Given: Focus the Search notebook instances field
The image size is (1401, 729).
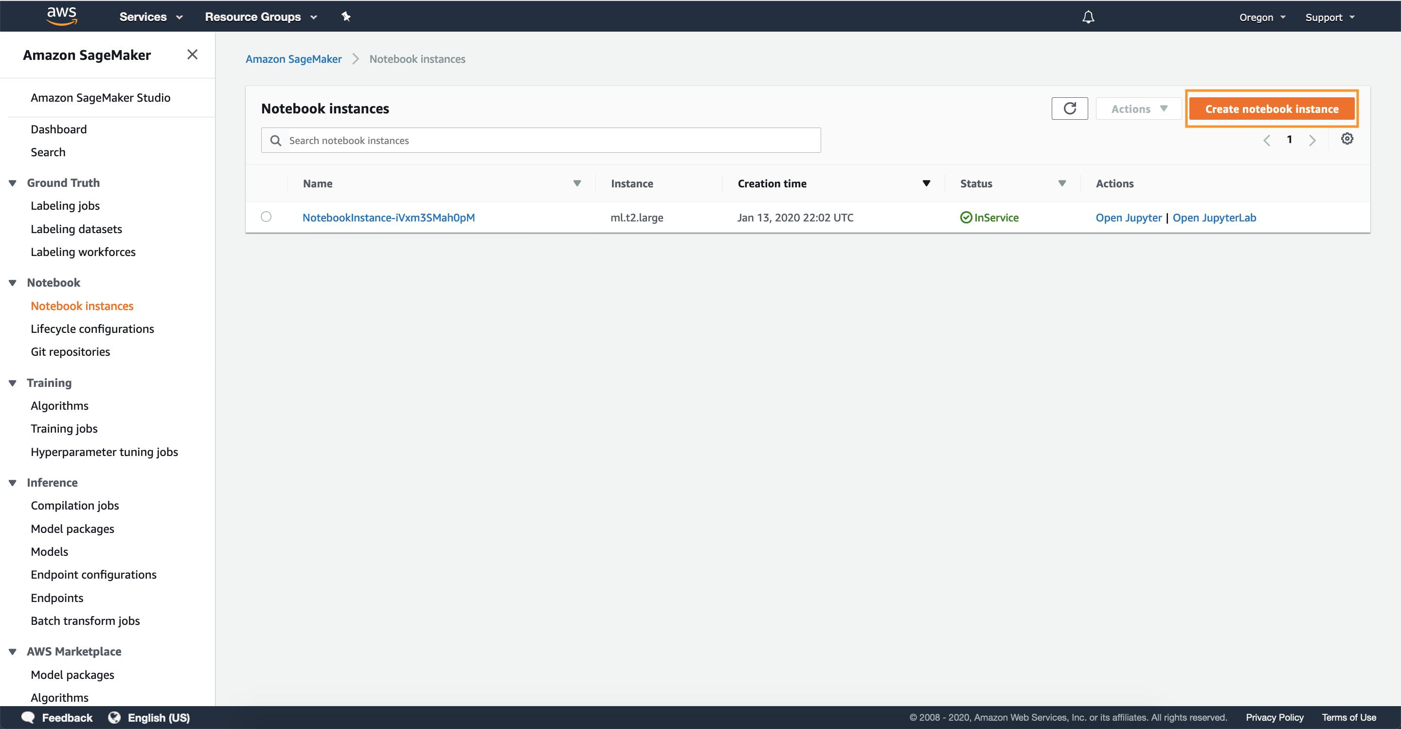Looking at the screenshot, I should coord(540,140).
